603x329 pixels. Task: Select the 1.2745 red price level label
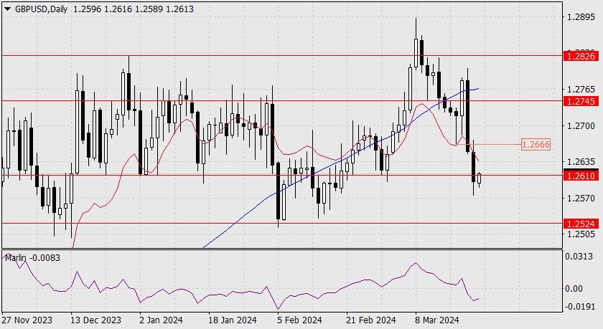pyautogui.click(x=581, y=101)
